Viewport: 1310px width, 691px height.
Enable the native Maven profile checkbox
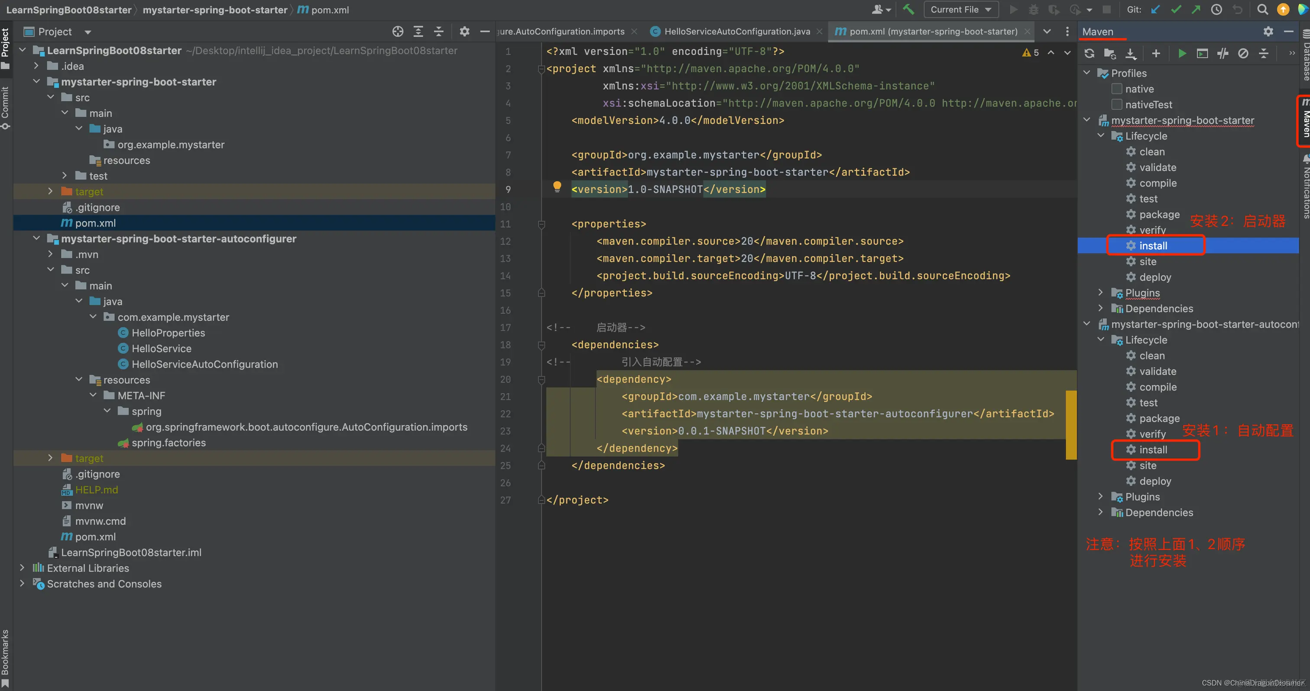(x=1117, y=89)
